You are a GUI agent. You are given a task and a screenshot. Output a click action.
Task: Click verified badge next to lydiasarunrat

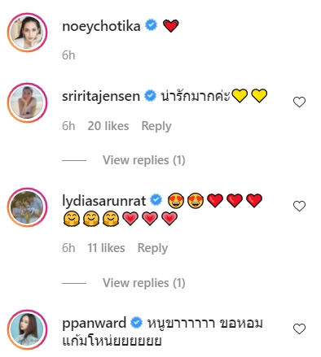(x=156, y=200)
